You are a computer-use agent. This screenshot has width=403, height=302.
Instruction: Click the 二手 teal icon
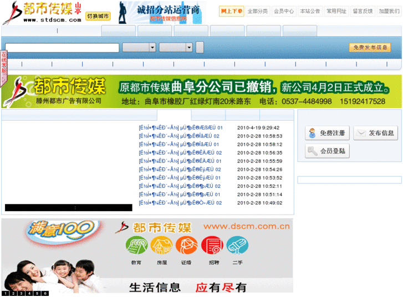pos(237,245)
